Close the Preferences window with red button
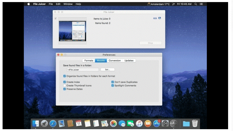Screen dimensions: 233x131 point(58,55)
